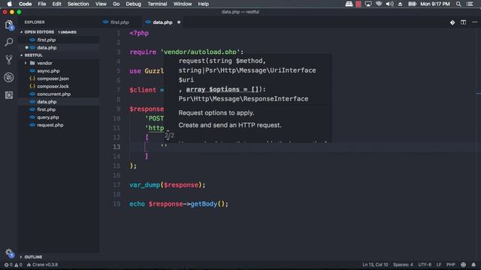
Task: Open the Help menu
Action: tap(203, 4)
